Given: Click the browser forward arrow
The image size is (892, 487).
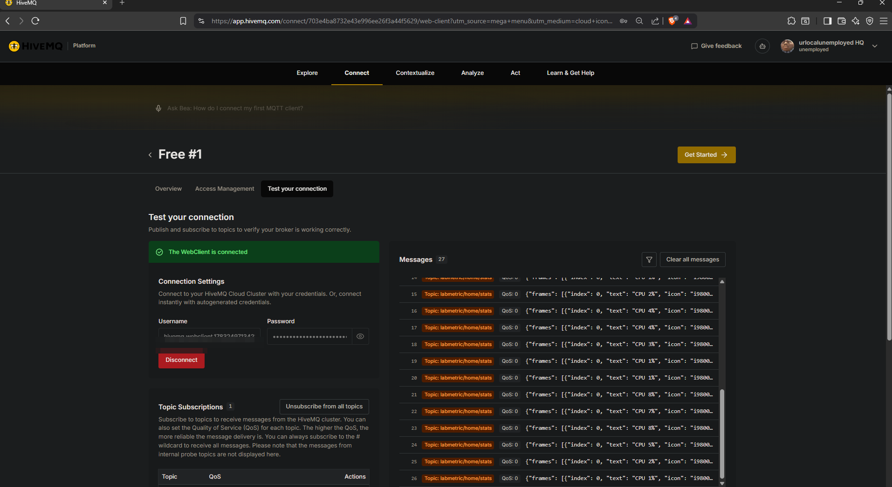Looking at the screenshot, I should coord(21,21).
